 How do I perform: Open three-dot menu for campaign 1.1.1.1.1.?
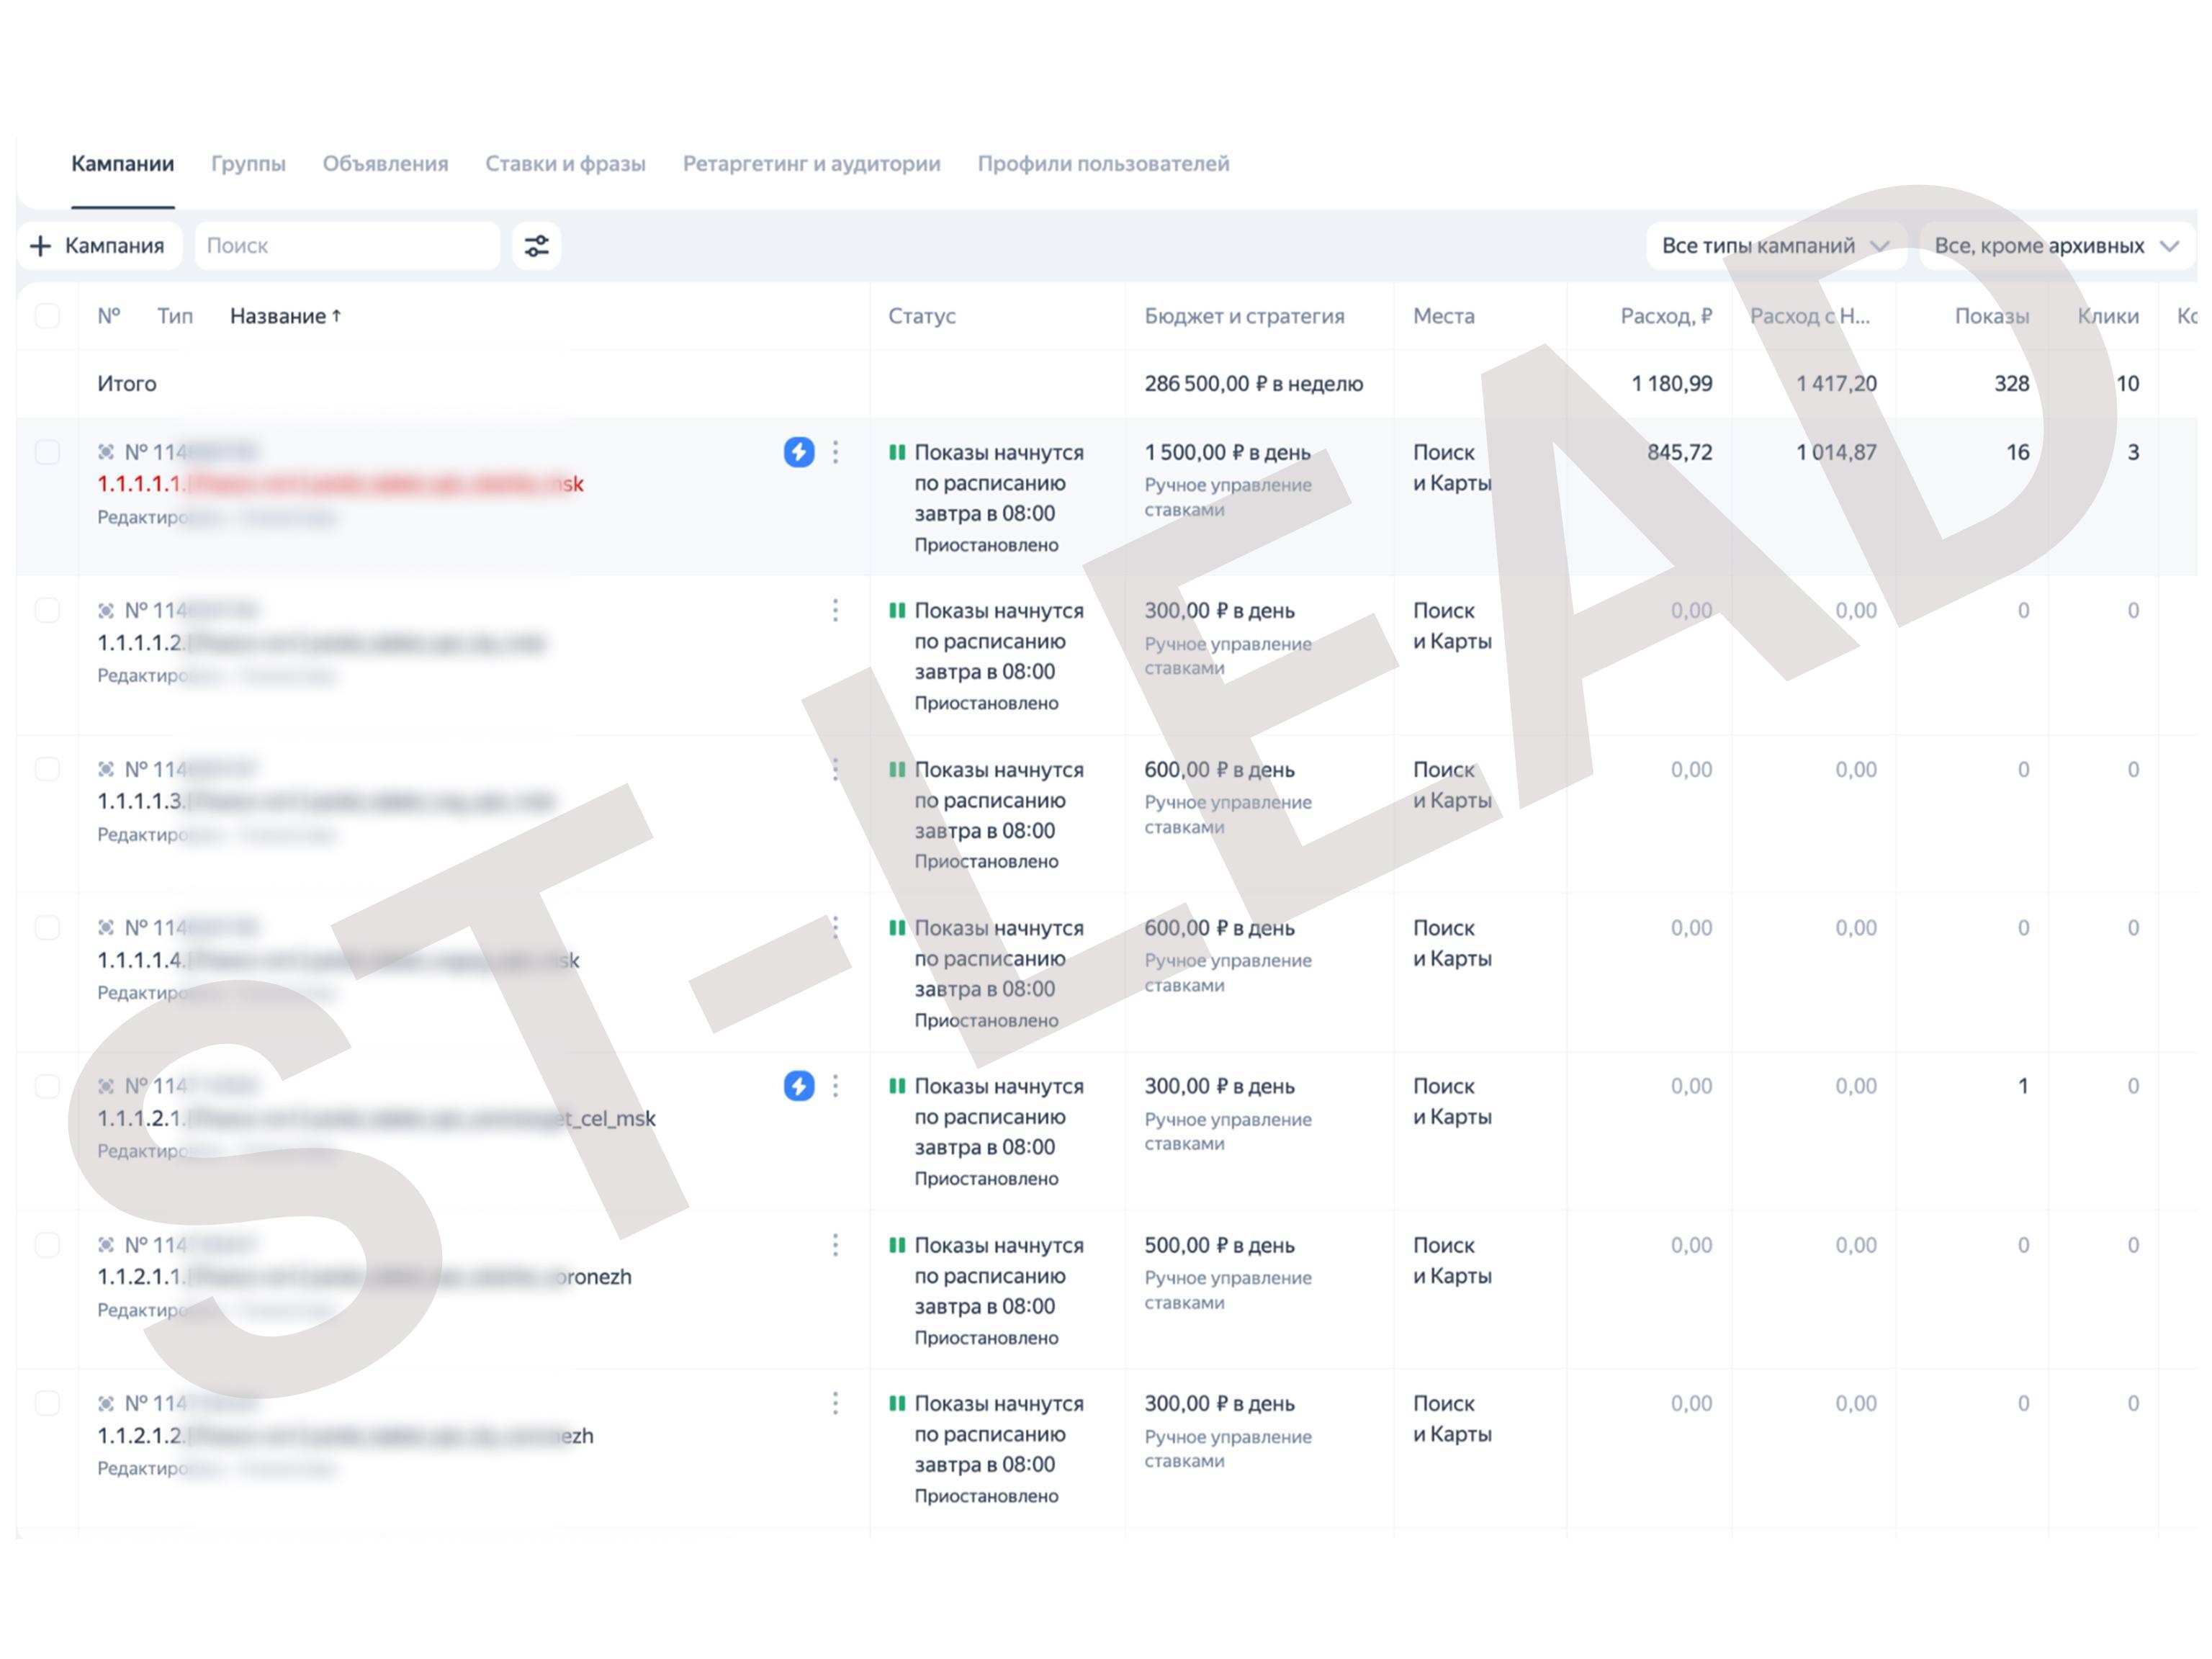pos(835,452)
